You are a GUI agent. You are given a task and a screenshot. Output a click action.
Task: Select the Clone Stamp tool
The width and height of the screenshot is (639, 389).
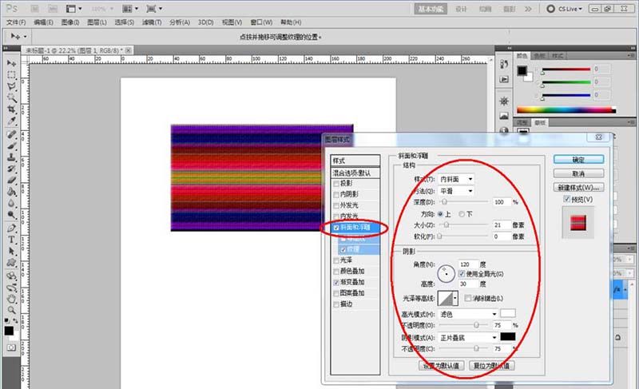(x=11, y=157)
